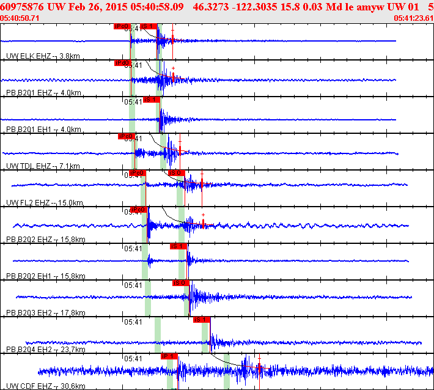Screen dimensions: 434x390
Task: Click the iS 0 pick flag on UW FL2 EHZ
Action: pos(177,173)
